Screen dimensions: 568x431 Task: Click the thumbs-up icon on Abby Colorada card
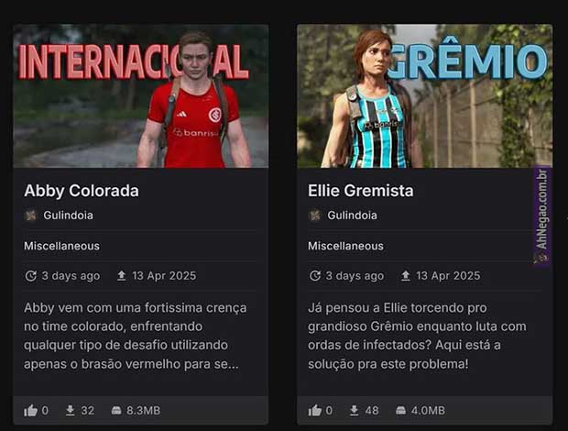[30, 410]
